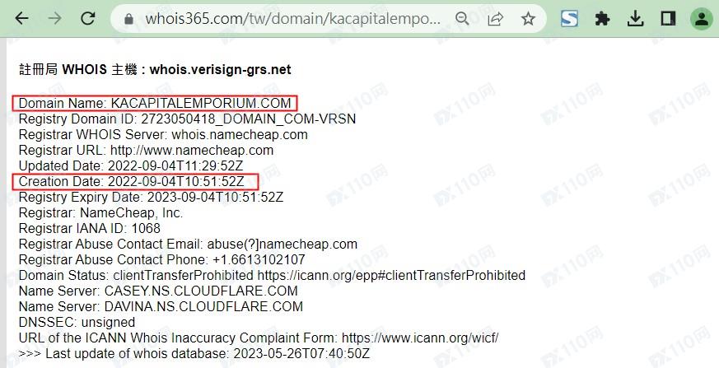The height and width of the screenshot is (368, 719).
Task: Click the whois365.com address bar URL
Action: (x=293, y=19)
